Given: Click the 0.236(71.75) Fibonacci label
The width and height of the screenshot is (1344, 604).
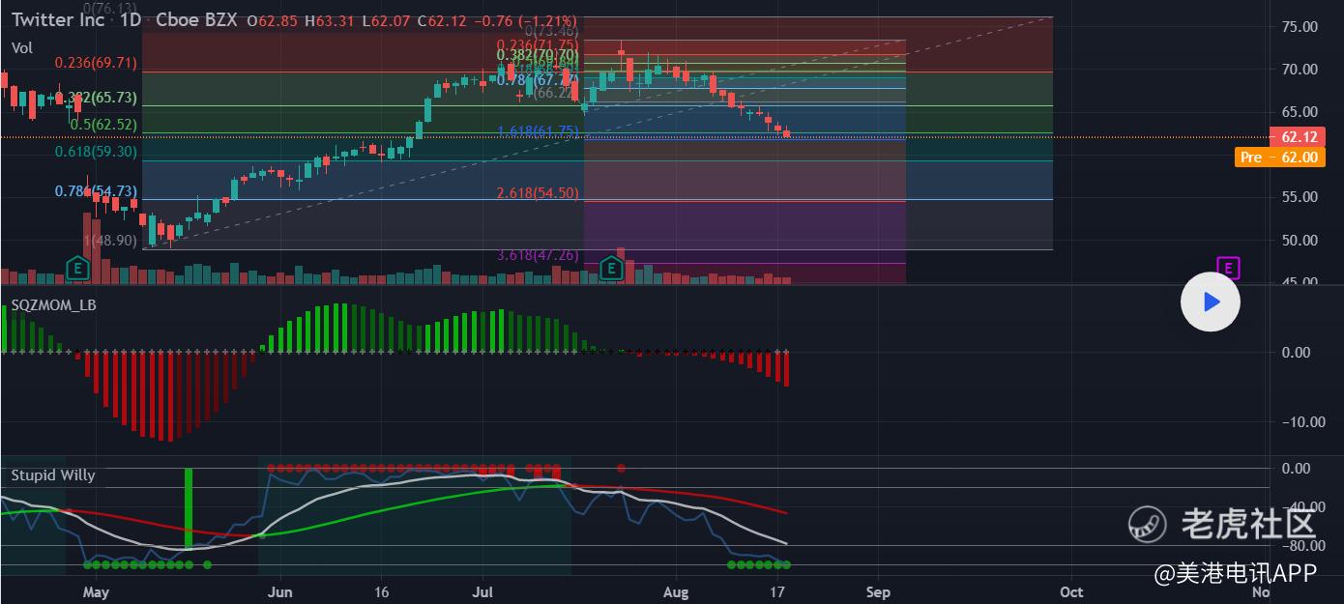Looking at the screenshot, I should [x=538, y=44].
